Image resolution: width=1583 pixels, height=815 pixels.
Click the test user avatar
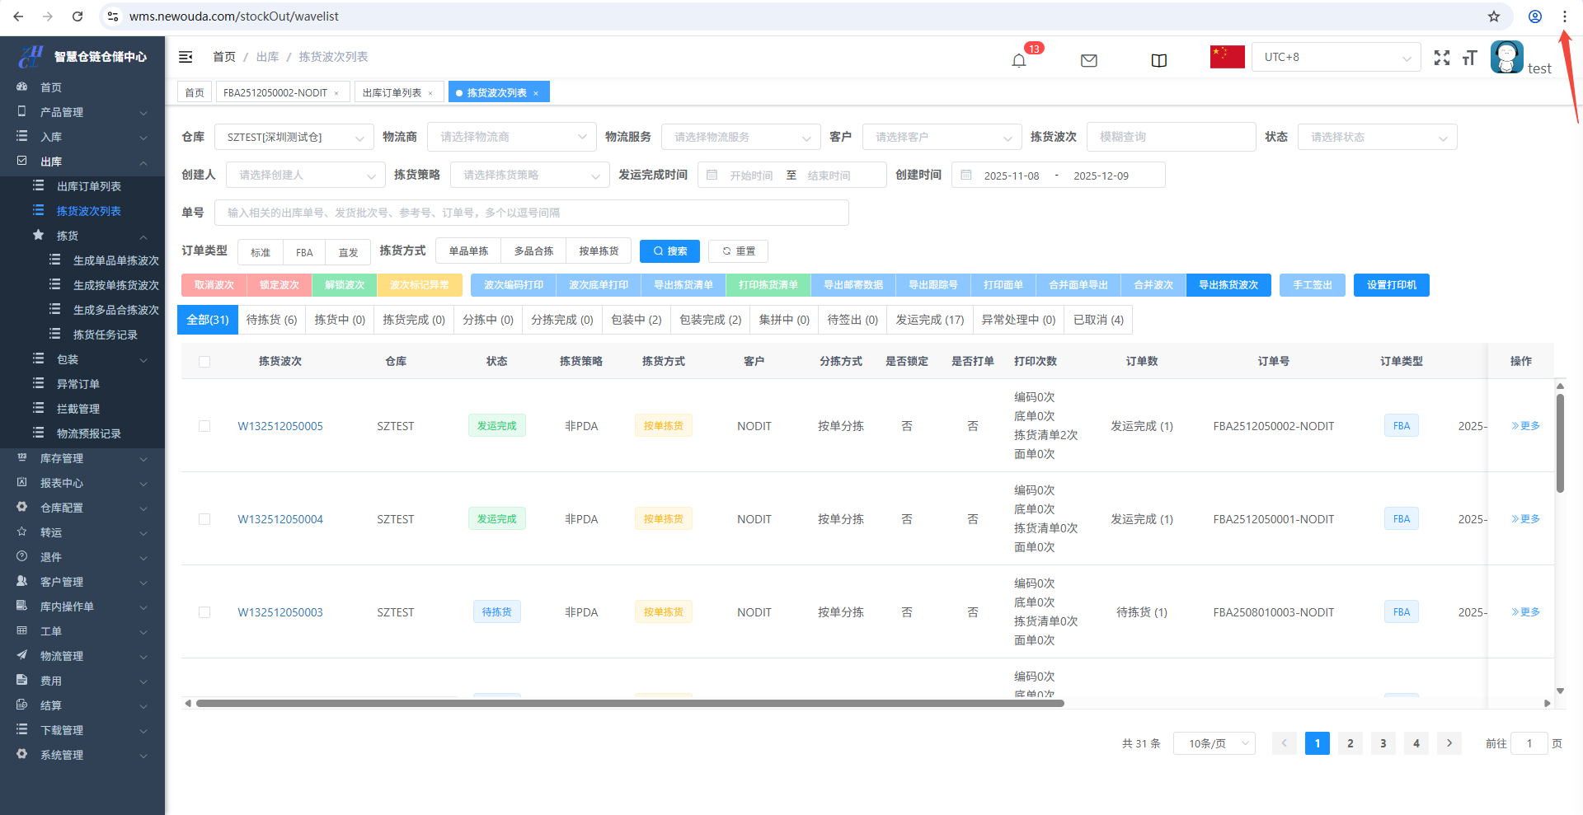click(x=1506, y=58)
